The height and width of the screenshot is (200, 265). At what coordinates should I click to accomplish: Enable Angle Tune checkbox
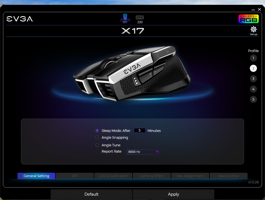point(97,145)
